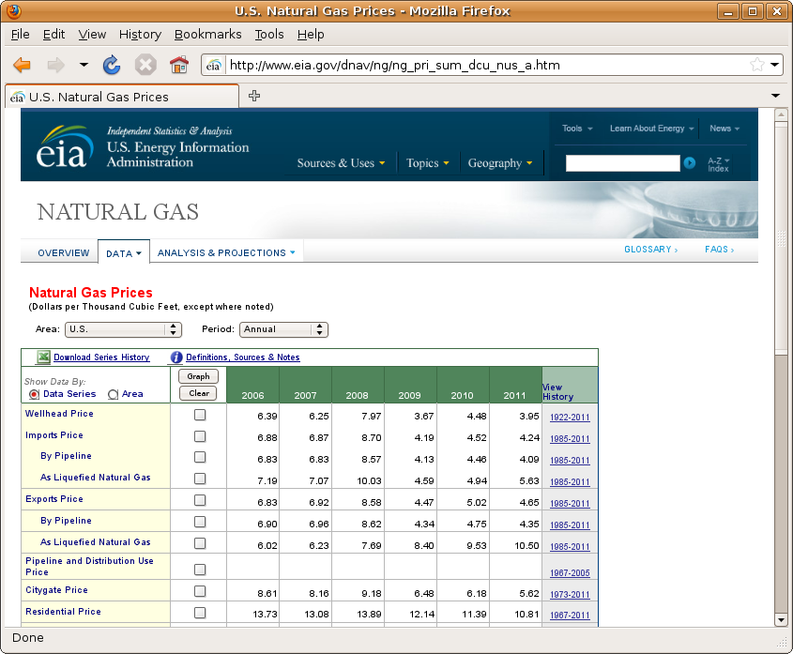Click Download Series History link
This screenshot has width=793, height=654.
point(101,357)
